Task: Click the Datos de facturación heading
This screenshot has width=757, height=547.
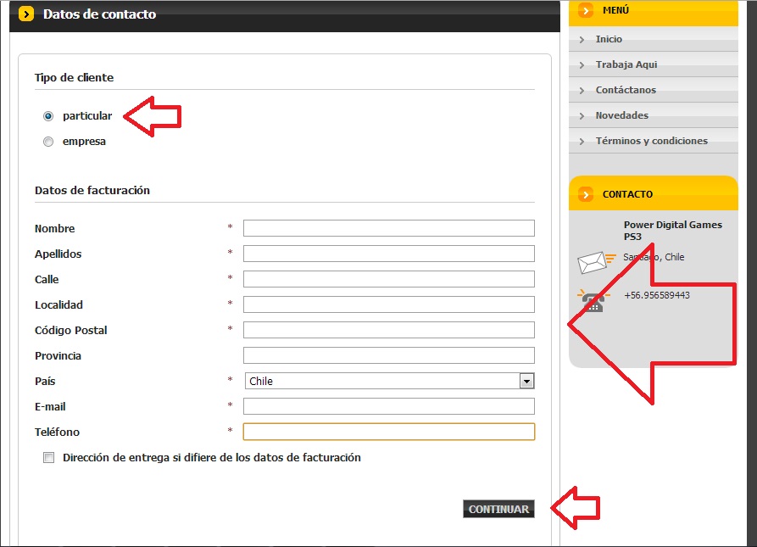Action: point(92,190)
